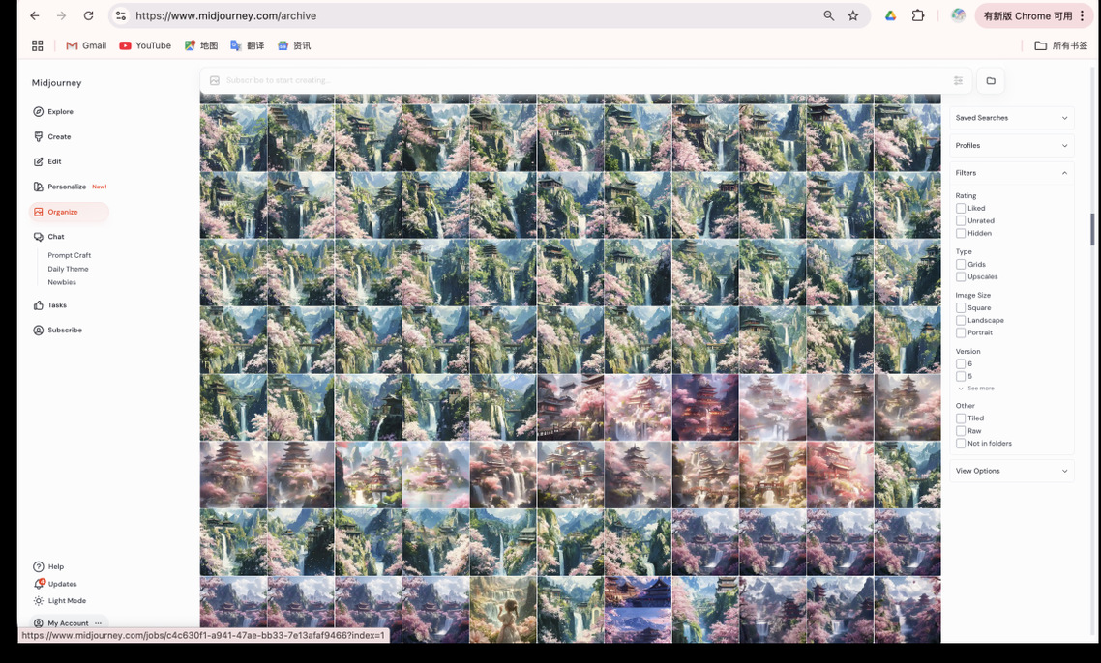Select the Edit pencil icon
1101x663 pixels.
pos(39,162)
